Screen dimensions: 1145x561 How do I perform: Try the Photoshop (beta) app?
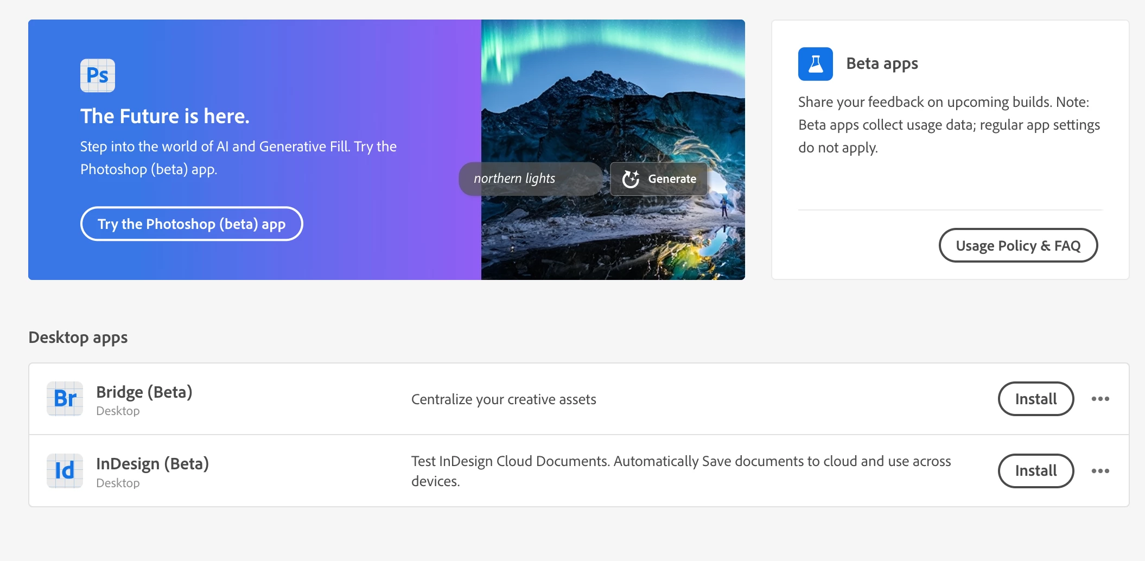(192, 224)
